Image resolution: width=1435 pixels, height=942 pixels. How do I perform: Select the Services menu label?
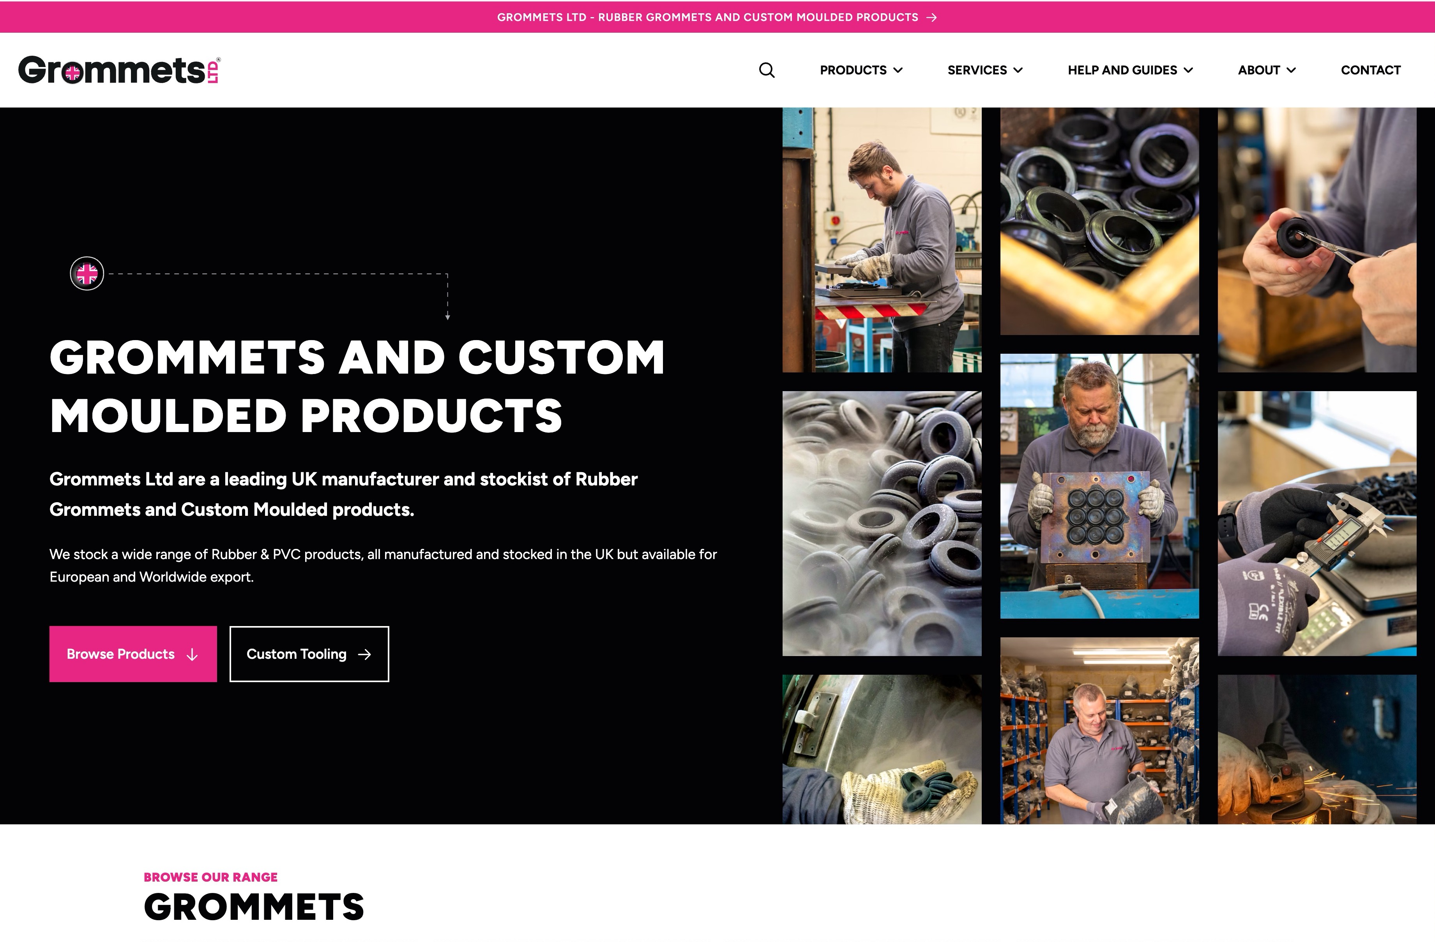[977, 70]
